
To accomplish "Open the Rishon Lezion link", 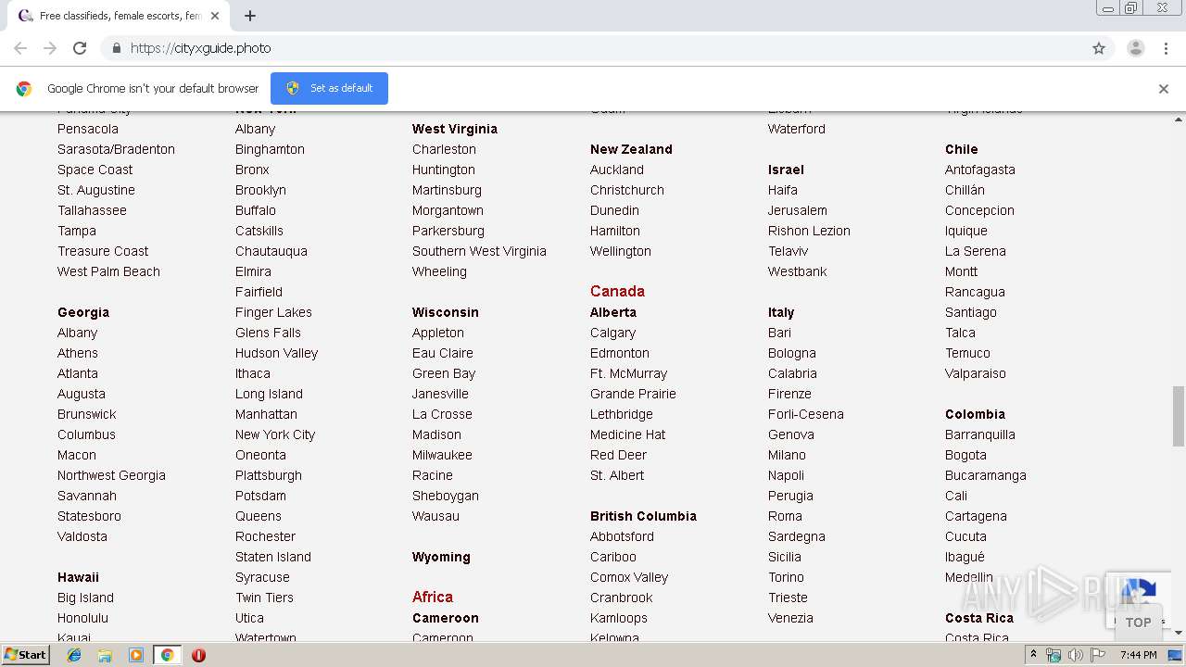I will [809, 231].
